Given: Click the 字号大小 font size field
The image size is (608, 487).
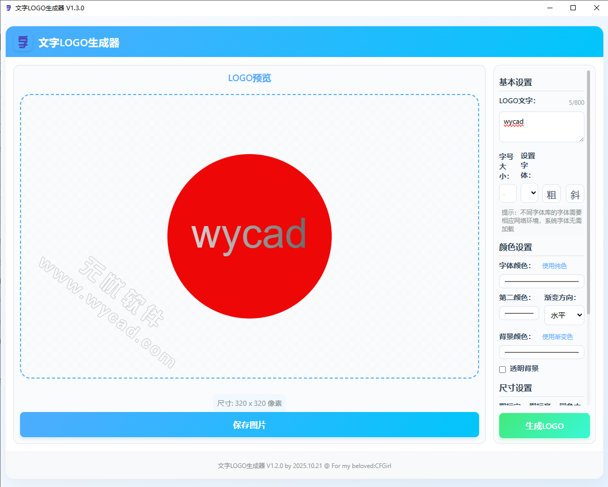Looking at the screenshot, I should point(507,193).
